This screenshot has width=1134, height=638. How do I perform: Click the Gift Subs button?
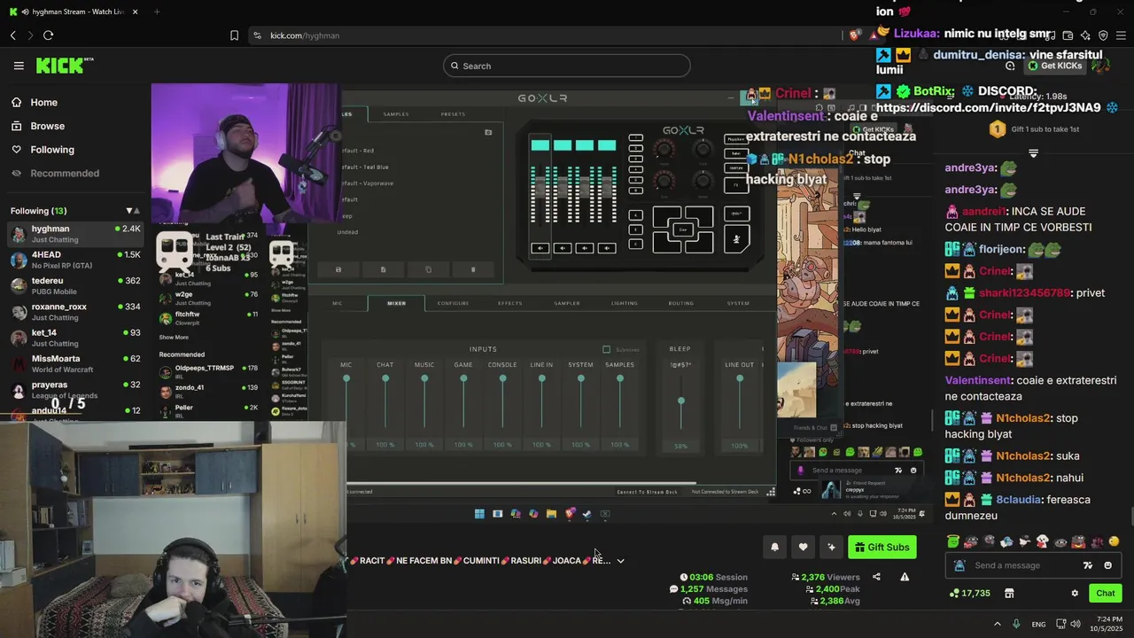coord(882,547)
